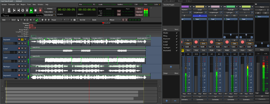Open the Region menu

[23, 4]
